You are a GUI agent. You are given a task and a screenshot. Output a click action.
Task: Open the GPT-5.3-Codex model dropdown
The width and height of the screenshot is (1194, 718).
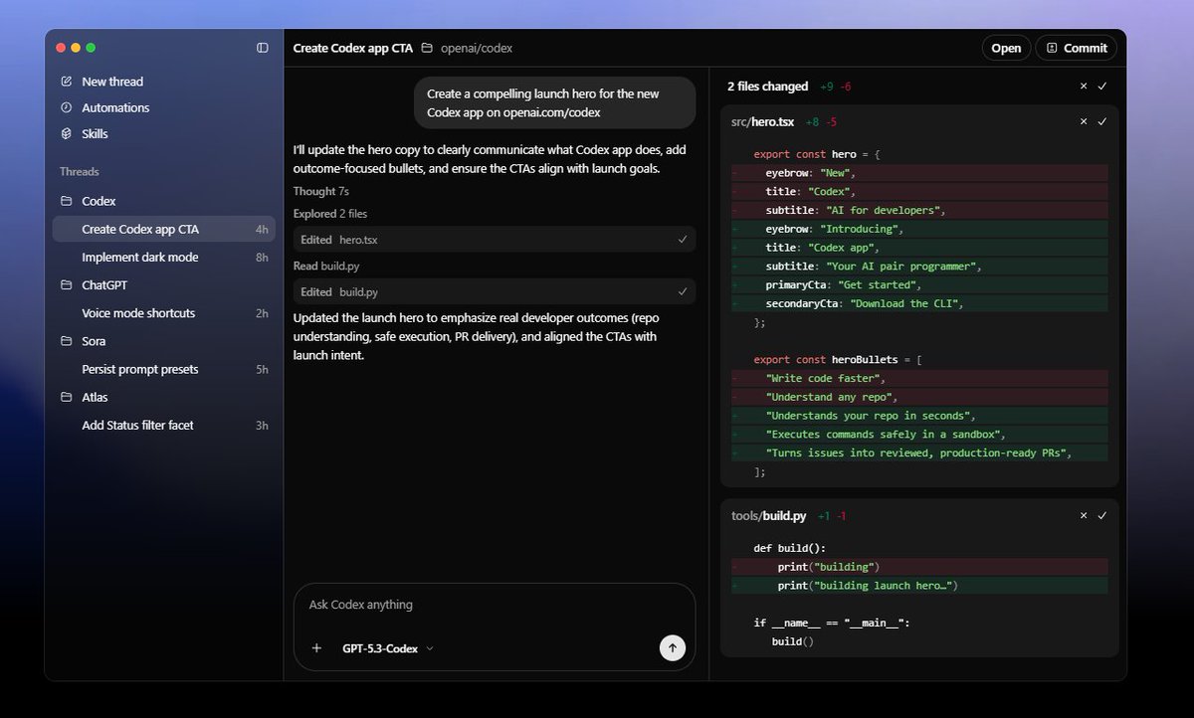click(x=388, y=648)
